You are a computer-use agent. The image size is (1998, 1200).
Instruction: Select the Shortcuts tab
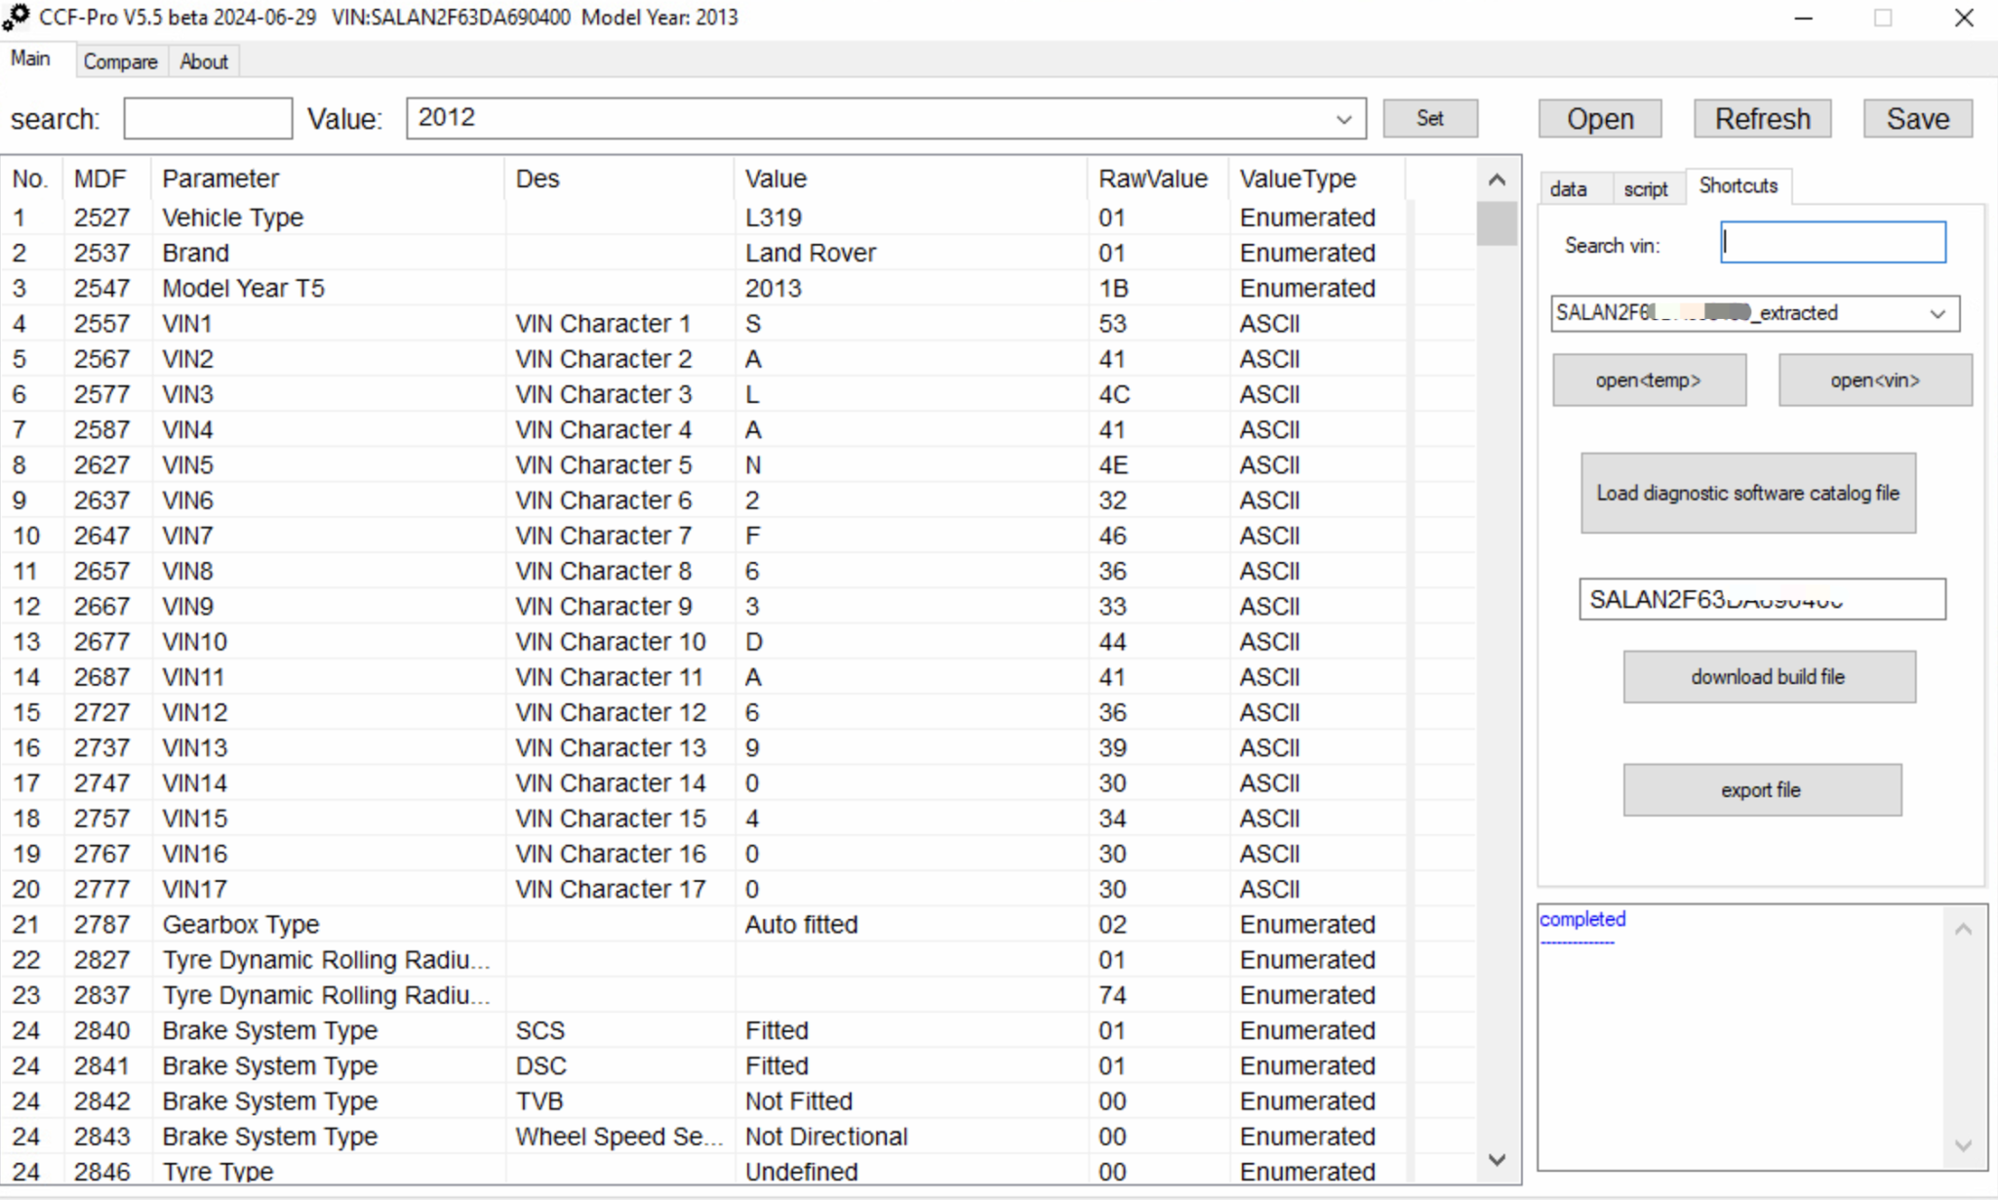pyautogui.click(x=1738, y=185)
